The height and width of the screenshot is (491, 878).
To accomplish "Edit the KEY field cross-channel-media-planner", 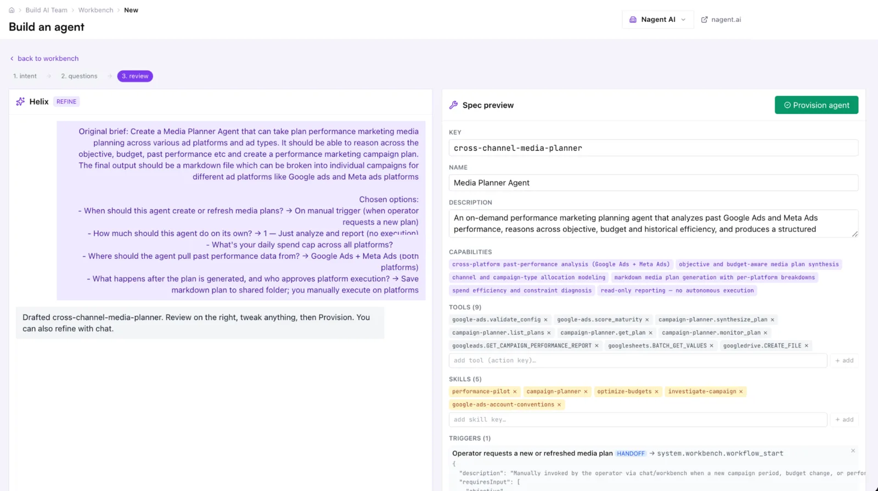I will point(654,148).
